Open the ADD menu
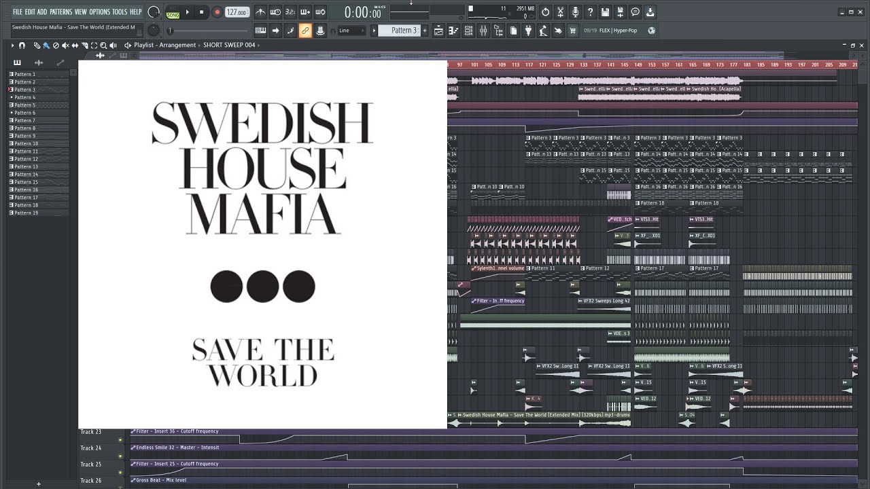 [x=42, y=12]
